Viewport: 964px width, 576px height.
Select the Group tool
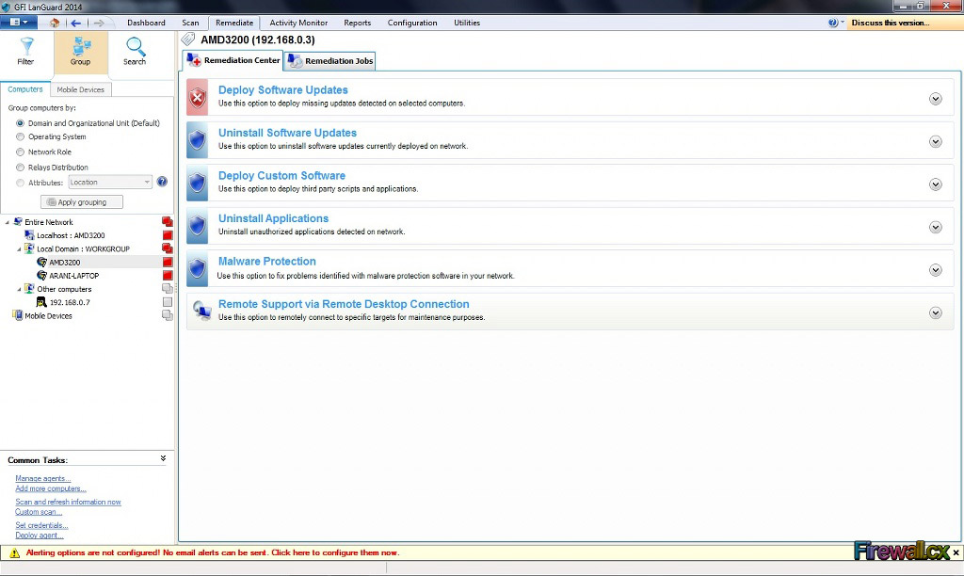81,52
